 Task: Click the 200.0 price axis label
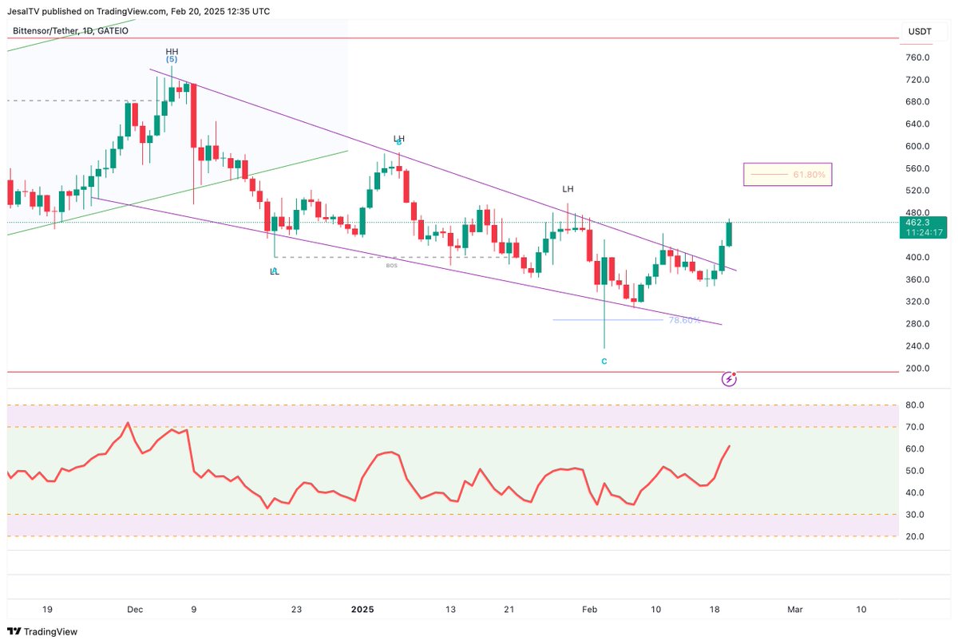[x=919, y=369]
